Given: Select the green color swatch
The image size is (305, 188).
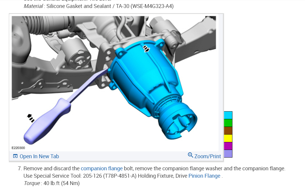Looking at the screenshot, I should tap(228, 123).
